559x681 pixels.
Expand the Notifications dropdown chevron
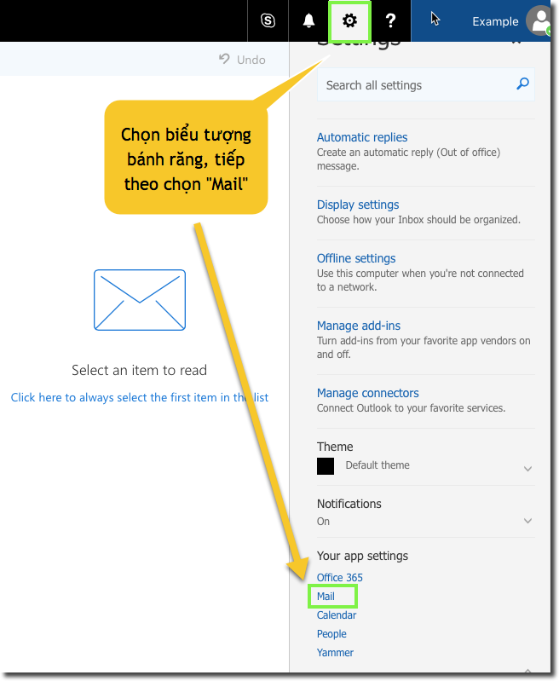point(527,521)
